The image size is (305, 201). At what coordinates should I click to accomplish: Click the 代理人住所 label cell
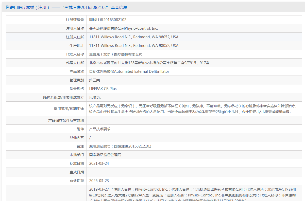(46, 63)
